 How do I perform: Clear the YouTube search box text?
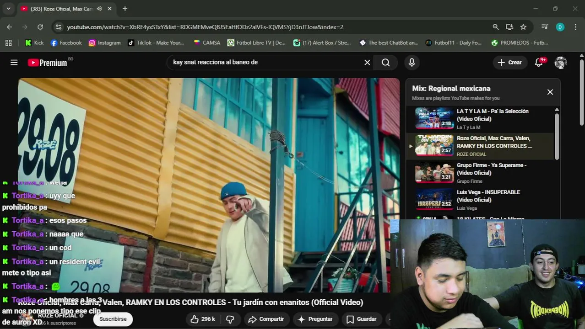point(367,63)
